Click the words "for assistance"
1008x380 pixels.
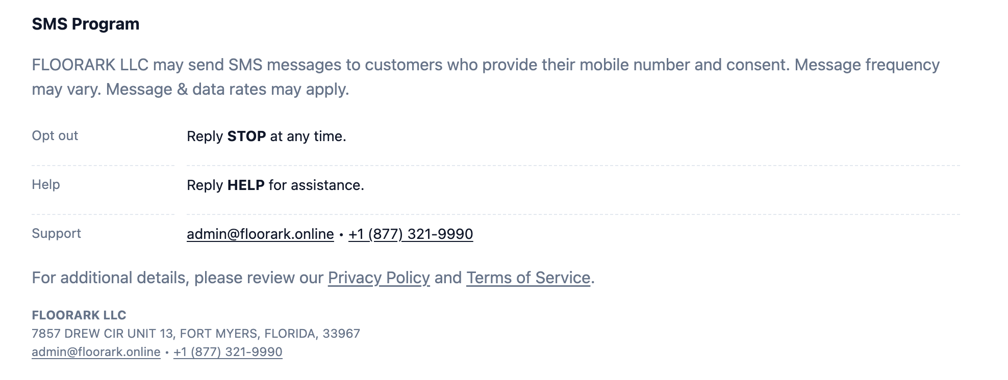point(316,185)
